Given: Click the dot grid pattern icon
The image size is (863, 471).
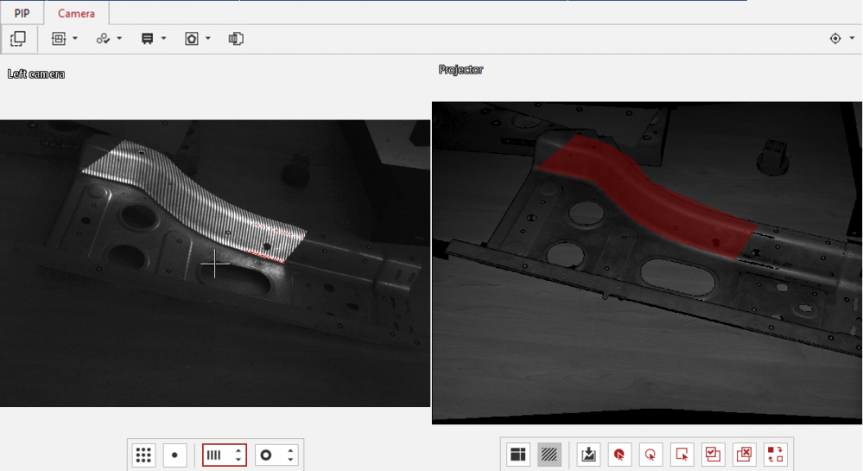Looking at the screenshot, I should [144, 455].
